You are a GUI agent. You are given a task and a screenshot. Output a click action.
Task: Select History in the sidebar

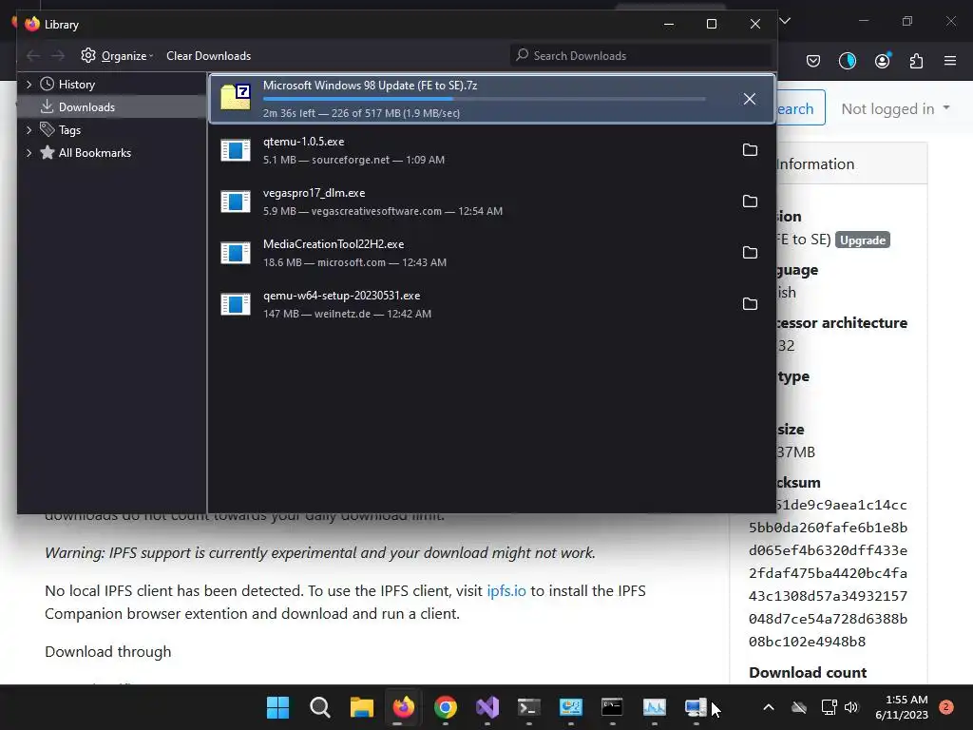coord(76,85)
